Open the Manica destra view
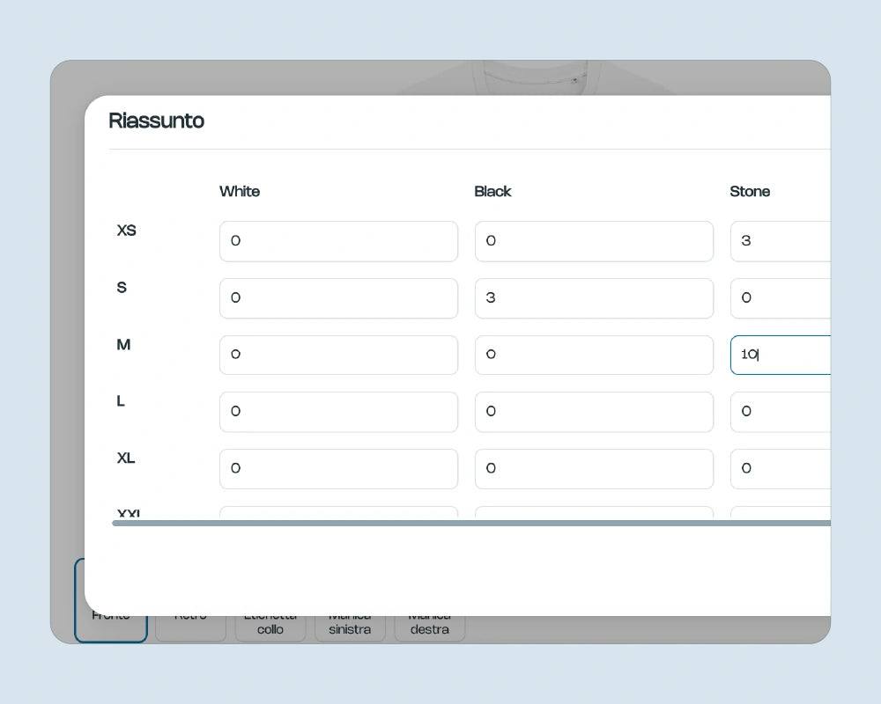 click(430, 628)
